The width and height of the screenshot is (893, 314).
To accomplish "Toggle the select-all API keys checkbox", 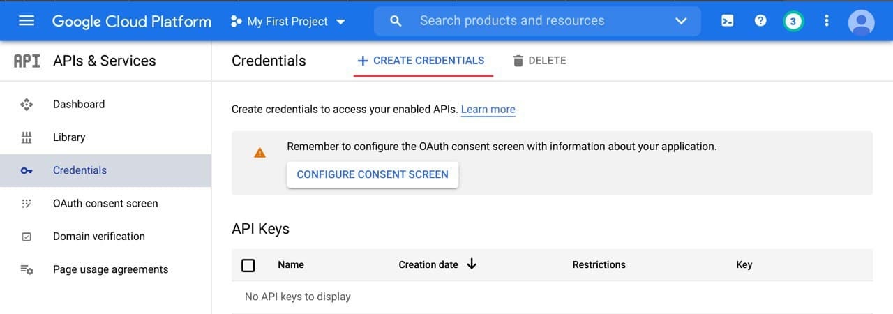I will pos(248,265).
